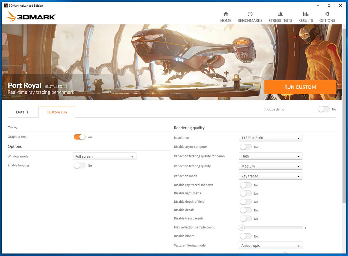Click the Max reflection sample count slider handle
Screen dimensions: 348x256
[242, 228]
